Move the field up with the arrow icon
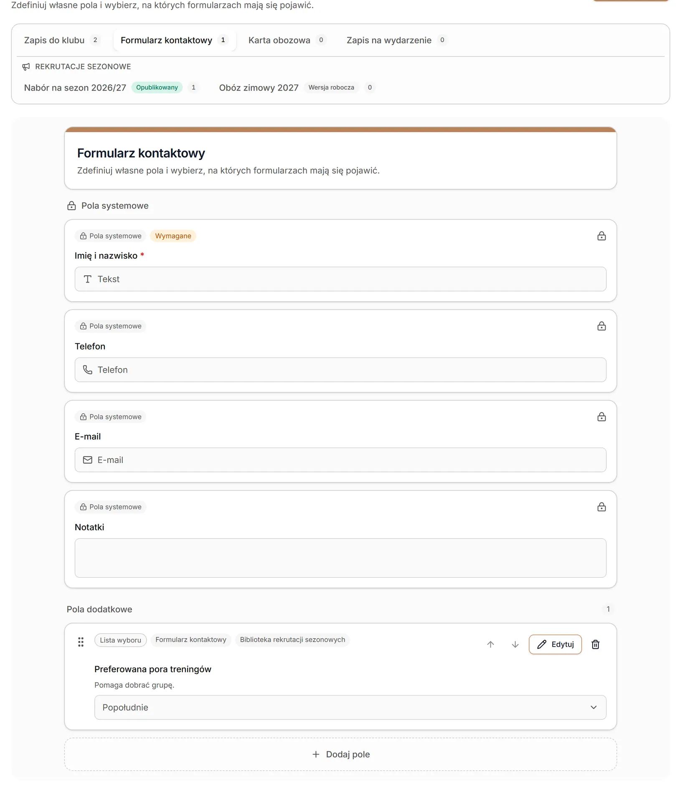Screen dimensions: 685x800 coord(490,644)
